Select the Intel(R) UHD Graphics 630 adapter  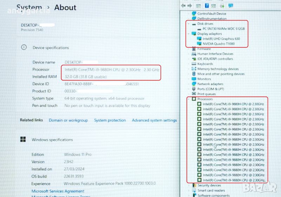pos(221,39)
